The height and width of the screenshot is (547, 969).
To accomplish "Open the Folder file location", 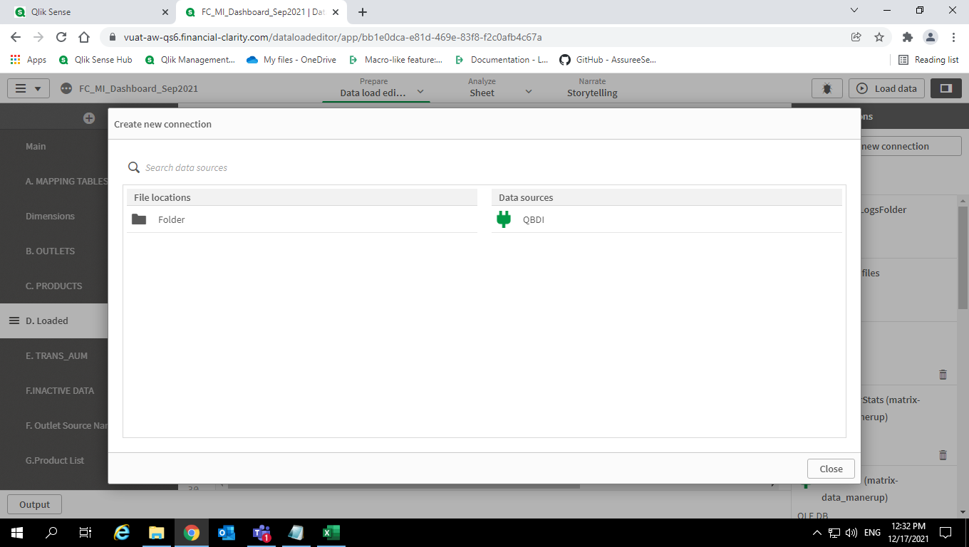I will point(171,219).
